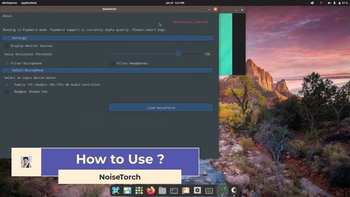Close the window behind NoiseTorch
Image resolution: width=350 pixels, height=197 pixels.
pos(242,10)
